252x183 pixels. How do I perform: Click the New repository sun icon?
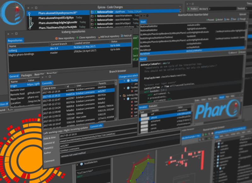click(56, 38)
